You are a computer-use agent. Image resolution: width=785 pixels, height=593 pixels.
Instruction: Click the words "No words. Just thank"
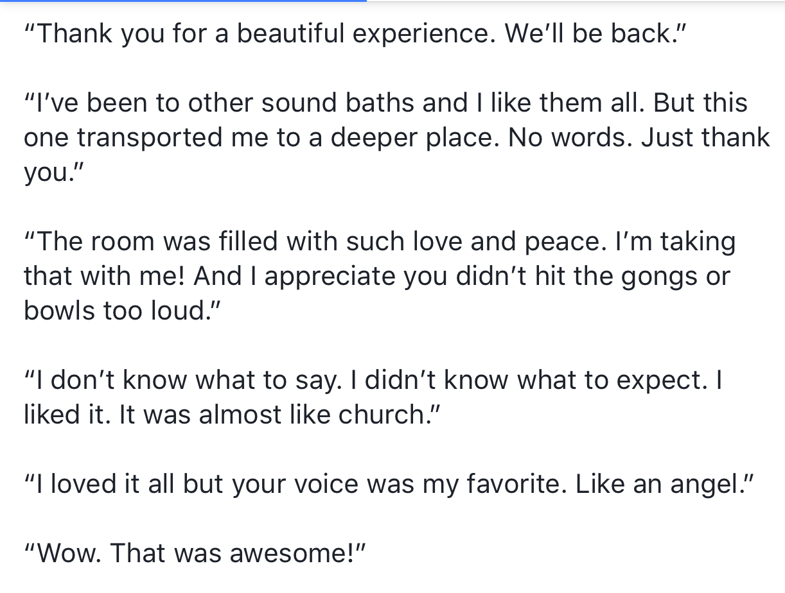[x=639, y=137]
